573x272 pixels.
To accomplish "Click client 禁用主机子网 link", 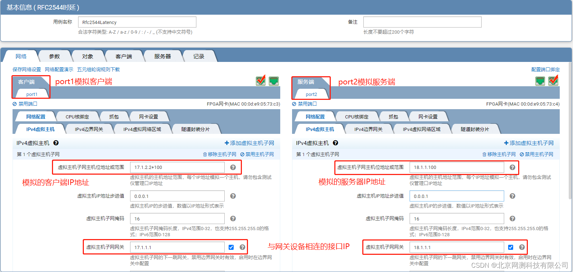I will (x=257, y=154).
